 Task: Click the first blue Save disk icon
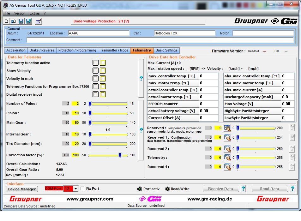point(21,21)
